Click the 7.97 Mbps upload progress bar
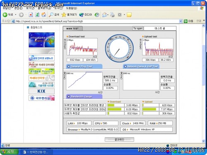 click(151, 109)
